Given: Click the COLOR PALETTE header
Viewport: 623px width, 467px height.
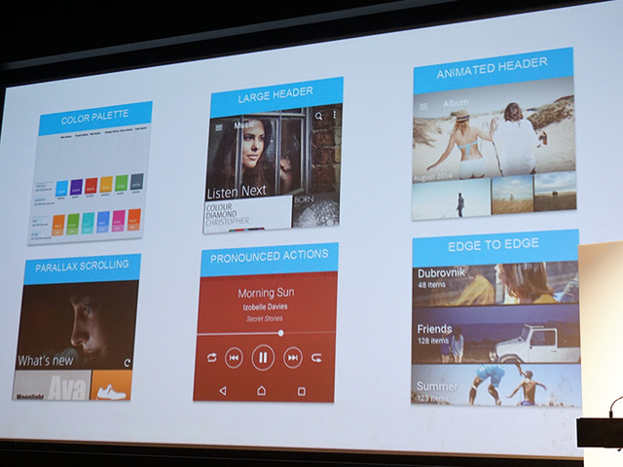Looking at the screenshot, I should point(95,118).
